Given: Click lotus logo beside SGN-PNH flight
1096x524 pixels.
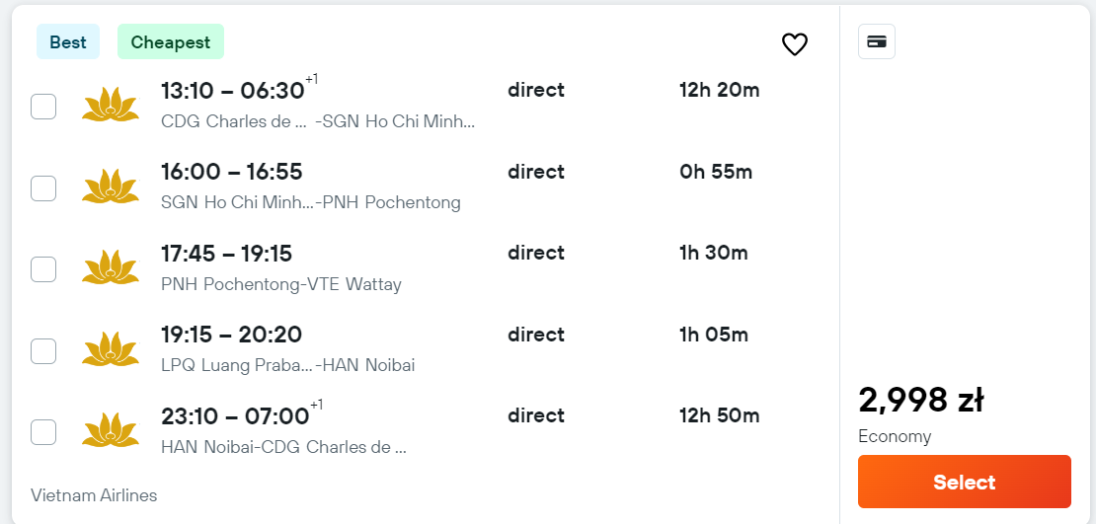Looking at the screenshot, I should (111, 187).
